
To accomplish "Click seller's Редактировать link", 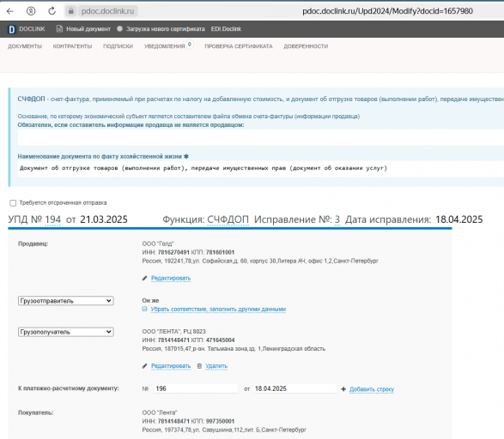I will coord(171,278).
